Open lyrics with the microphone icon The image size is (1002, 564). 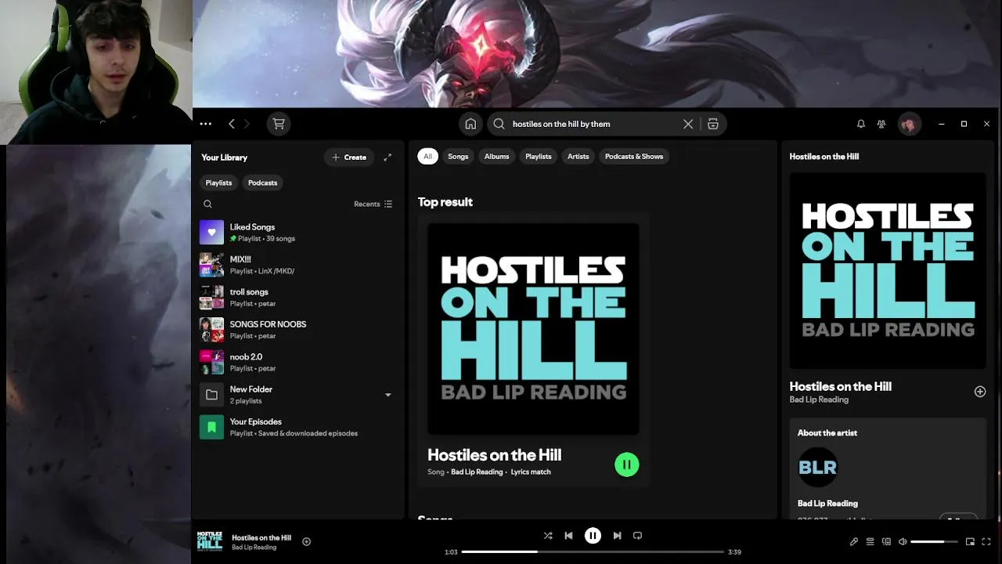(854, 541)
